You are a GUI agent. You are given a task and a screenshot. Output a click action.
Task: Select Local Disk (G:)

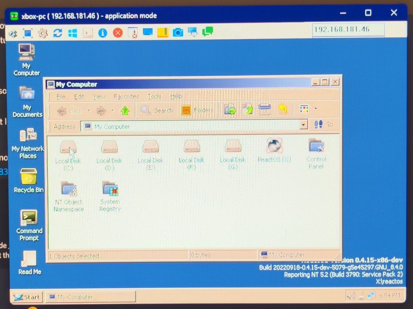point(233,154)
